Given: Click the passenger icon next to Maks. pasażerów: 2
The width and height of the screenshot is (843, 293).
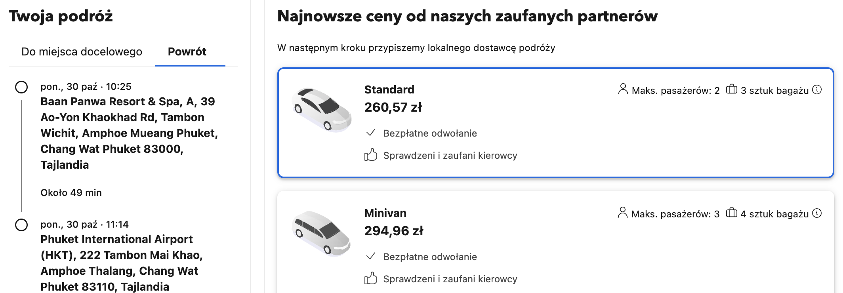Looking at the screenshot, I should tap(623, 90).
